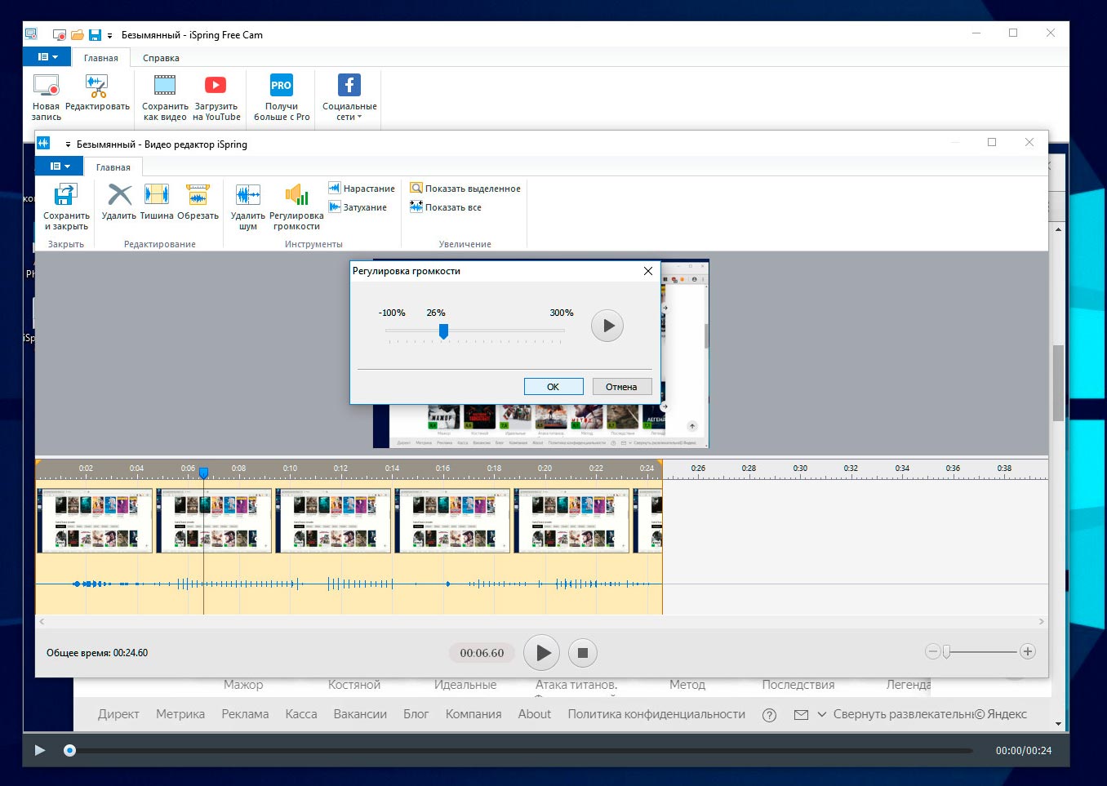Open Social networks (Социальные сети) dropdown
Screen dimensions: 1107x786
click(x=349, y=98)
